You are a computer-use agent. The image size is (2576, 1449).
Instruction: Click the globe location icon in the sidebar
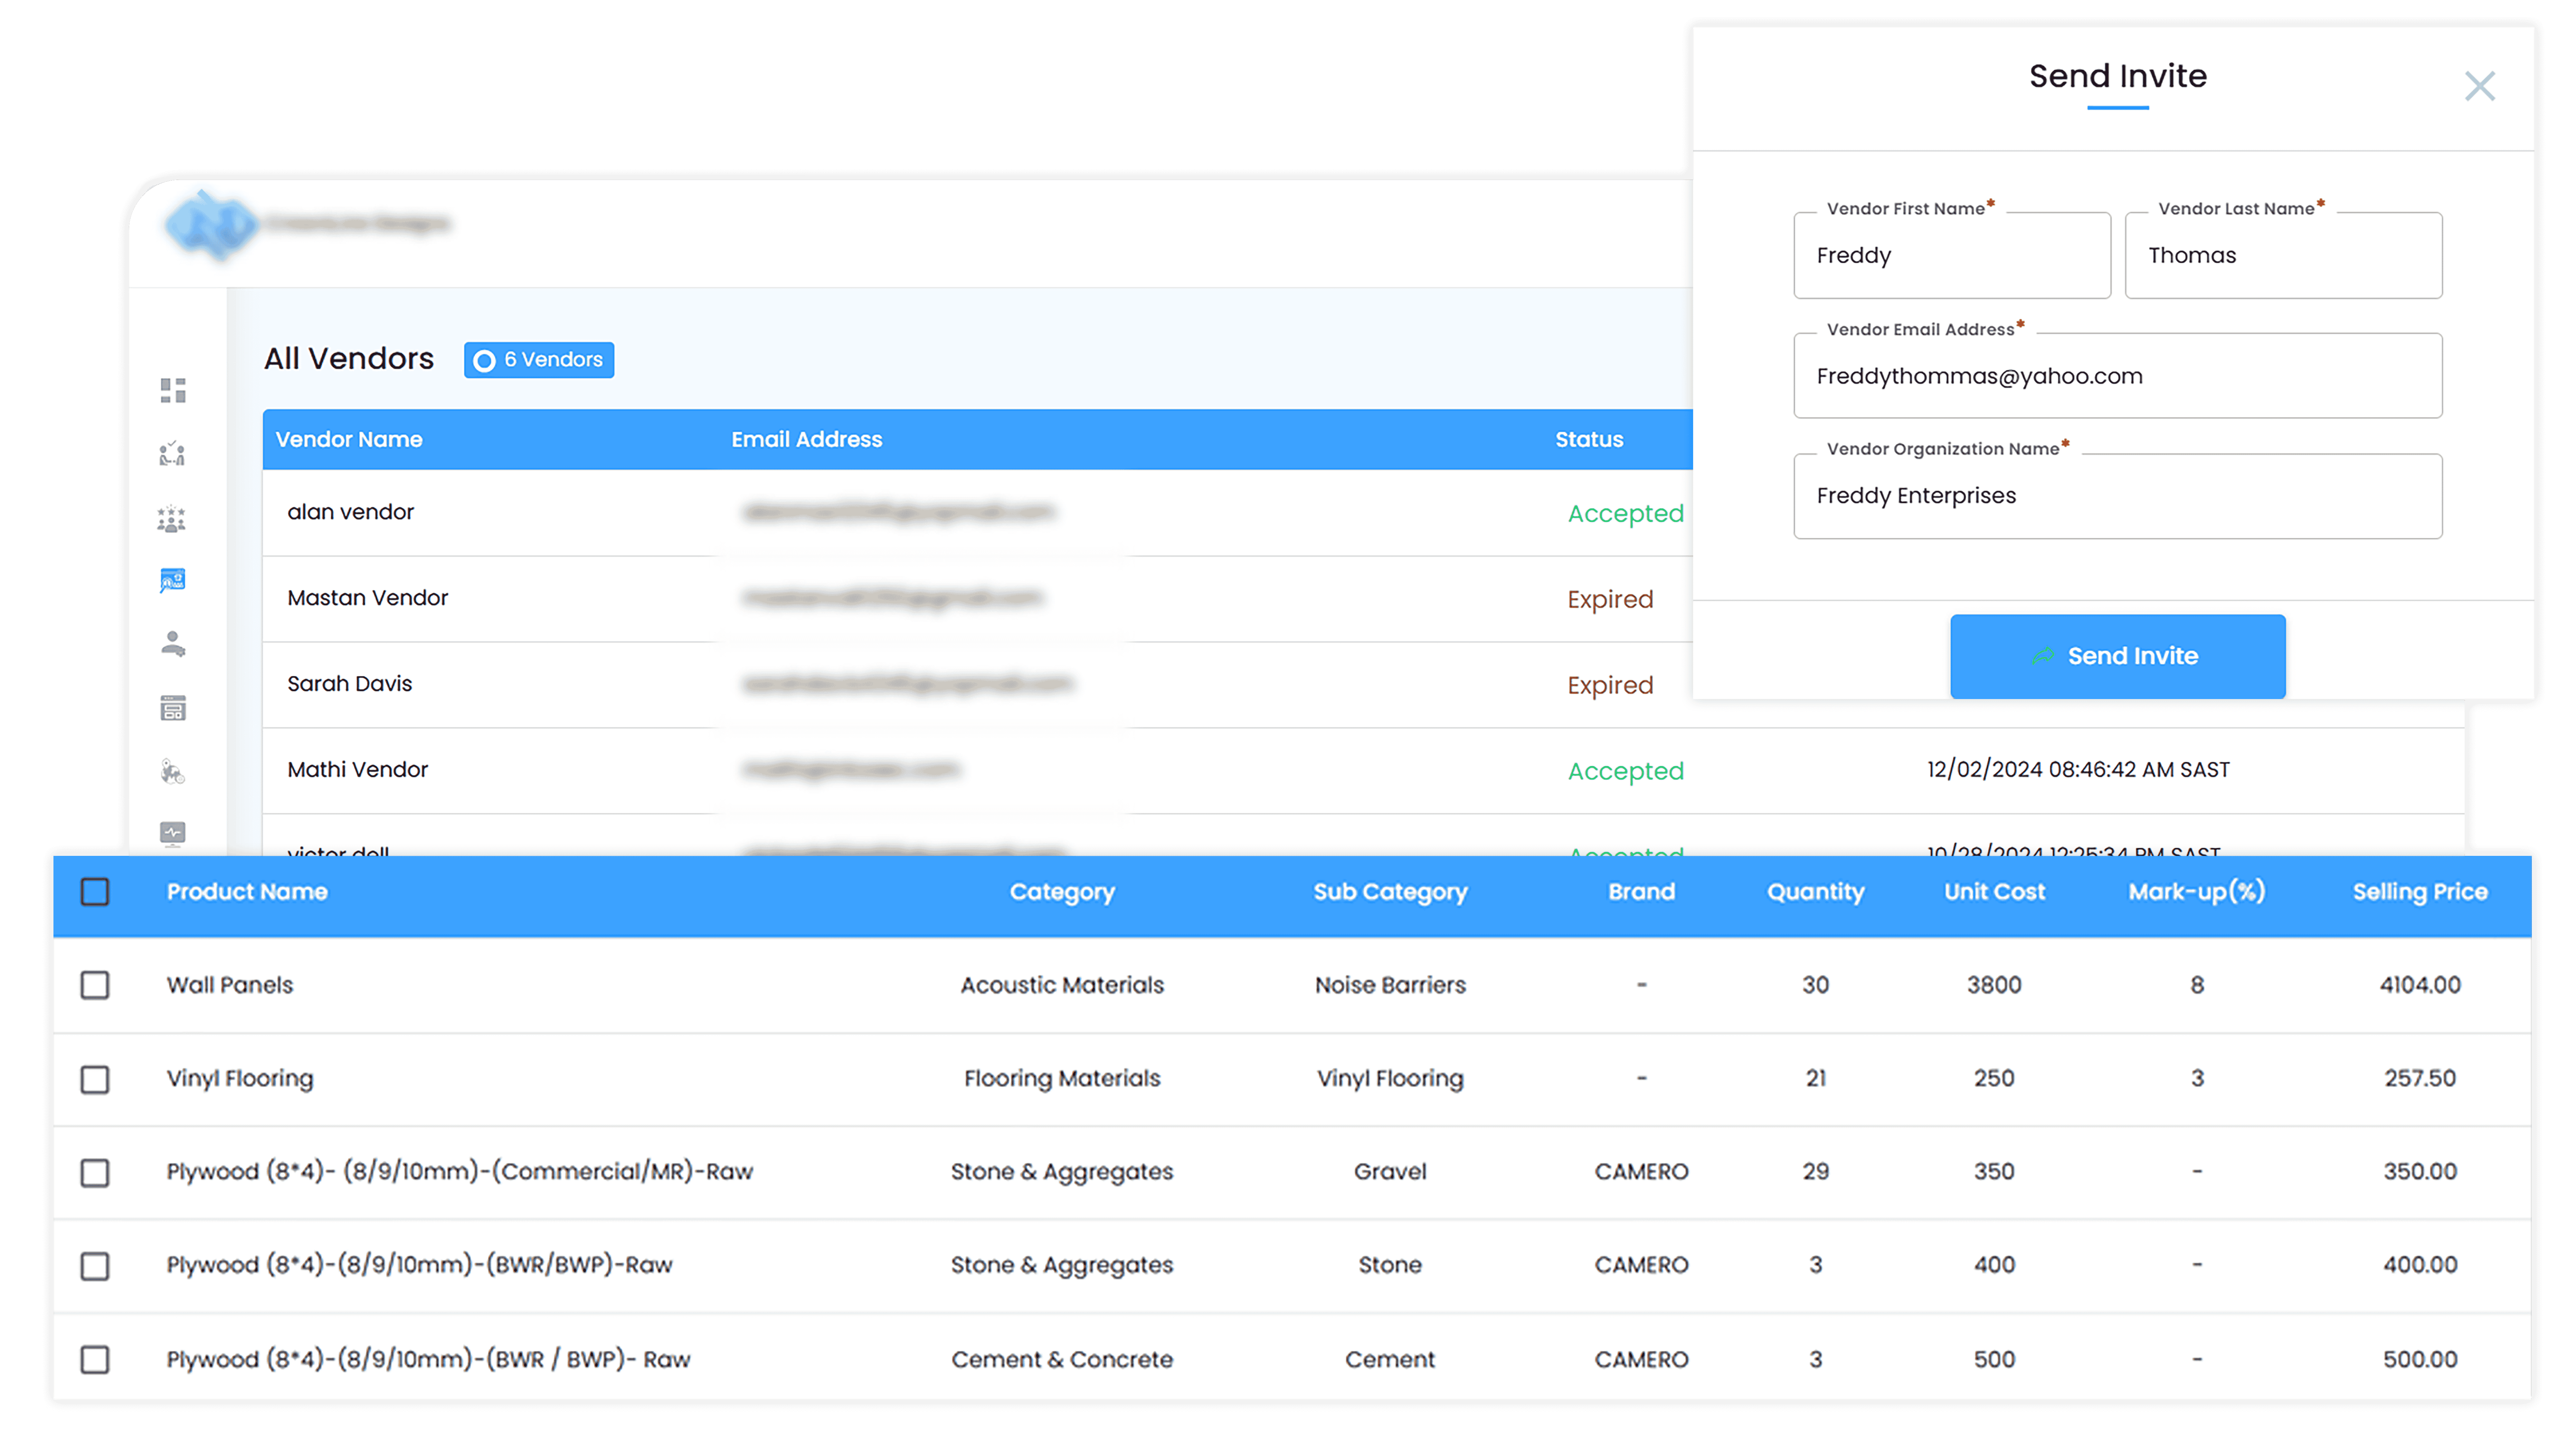[x=173, y=771]
